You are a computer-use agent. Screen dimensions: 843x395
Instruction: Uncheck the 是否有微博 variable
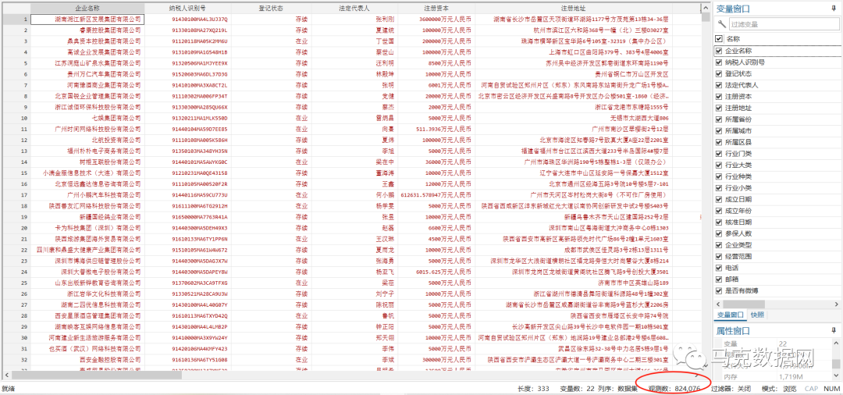(x=719, y=290)
